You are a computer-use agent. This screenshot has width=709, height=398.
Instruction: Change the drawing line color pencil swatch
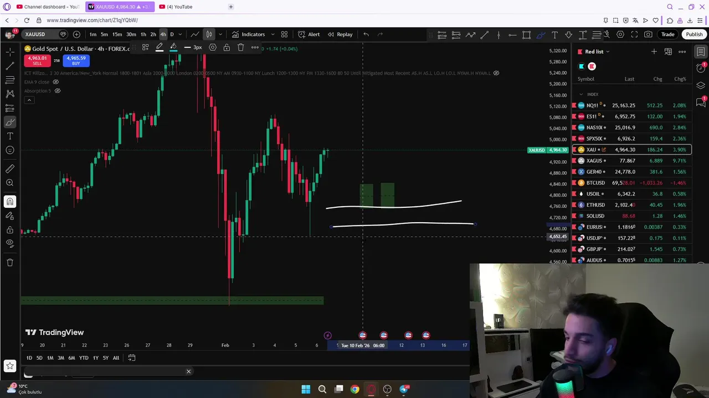[x=160, y=48]
